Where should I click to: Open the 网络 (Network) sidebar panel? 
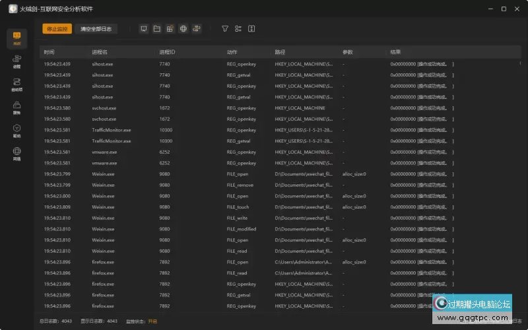click(16, 154)
